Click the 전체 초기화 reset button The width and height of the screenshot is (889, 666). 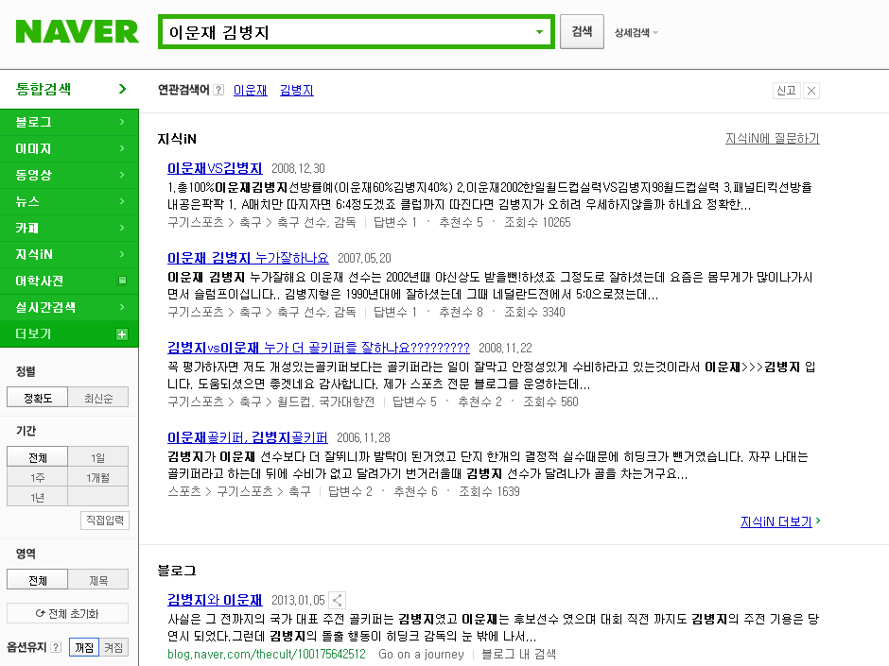coord(67,613)
